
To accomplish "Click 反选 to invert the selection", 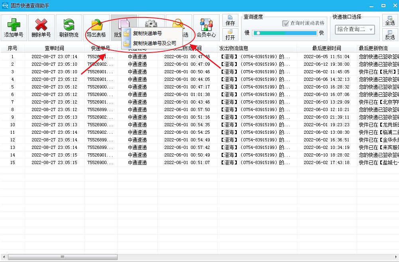I will pos(390,35).
